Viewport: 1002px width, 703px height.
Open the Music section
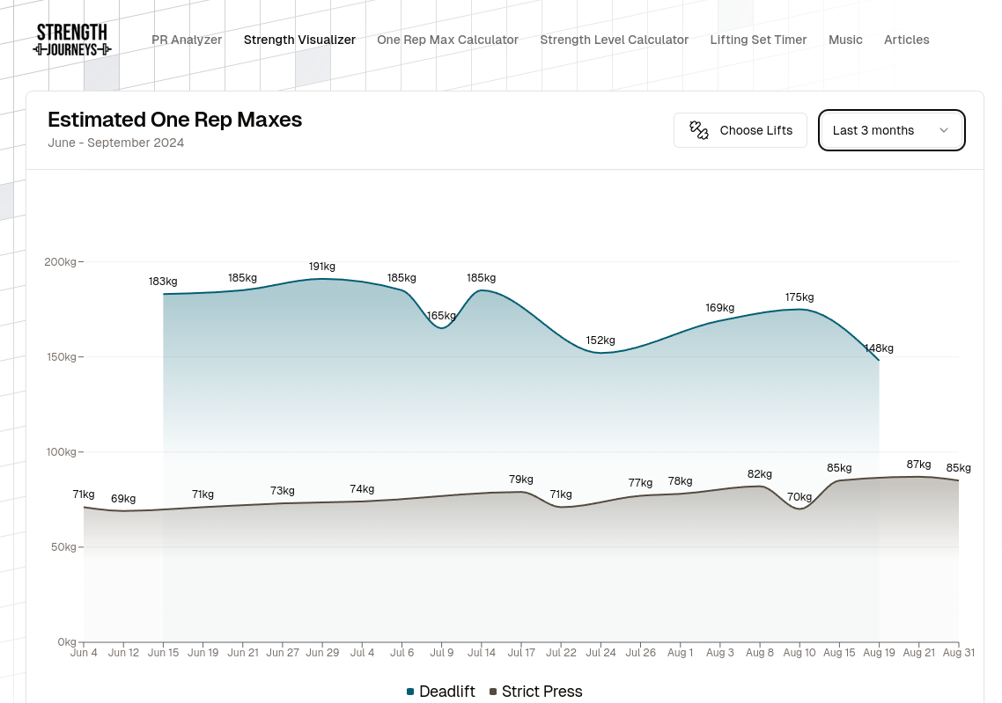pos(845,40)
